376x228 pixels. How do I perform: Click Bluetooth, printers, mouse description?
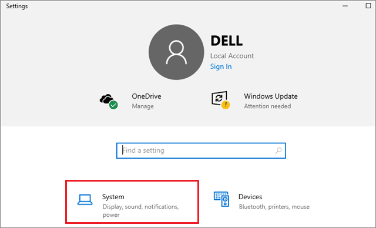(x=274, y=207)
